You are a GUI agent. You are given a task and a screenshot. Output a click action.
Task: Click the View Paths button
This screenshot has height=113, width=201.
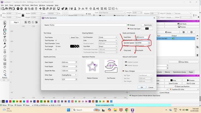pyautogui.click(x=184, y=62)
